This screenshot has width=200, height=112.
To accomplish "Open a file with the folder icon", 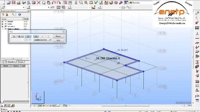I will tap(8, 2).
